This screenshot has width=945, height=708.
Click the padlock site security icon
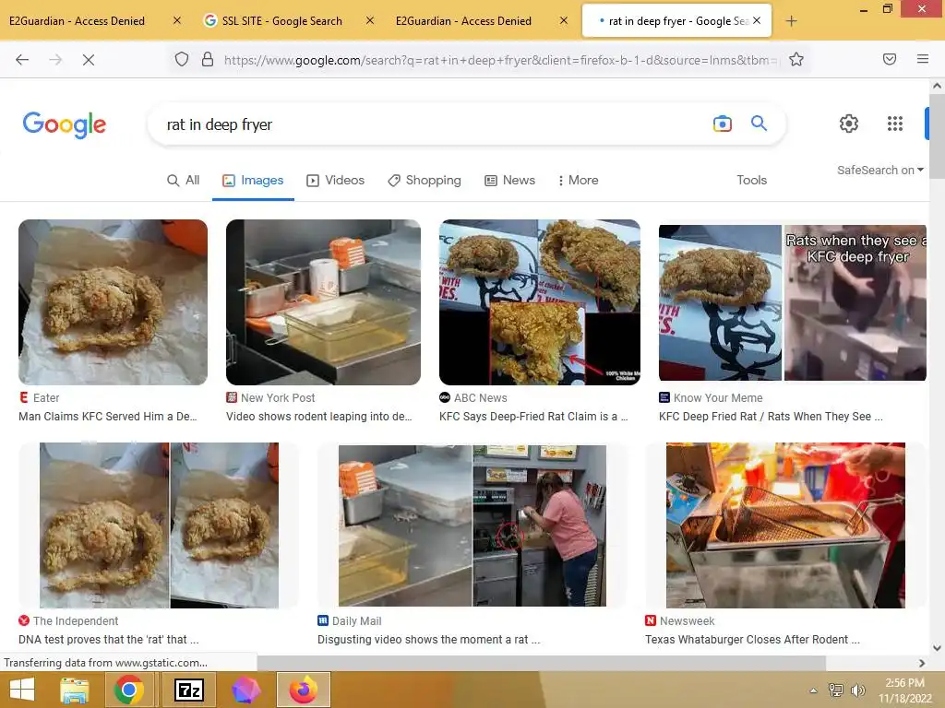[x=208, y=59]
